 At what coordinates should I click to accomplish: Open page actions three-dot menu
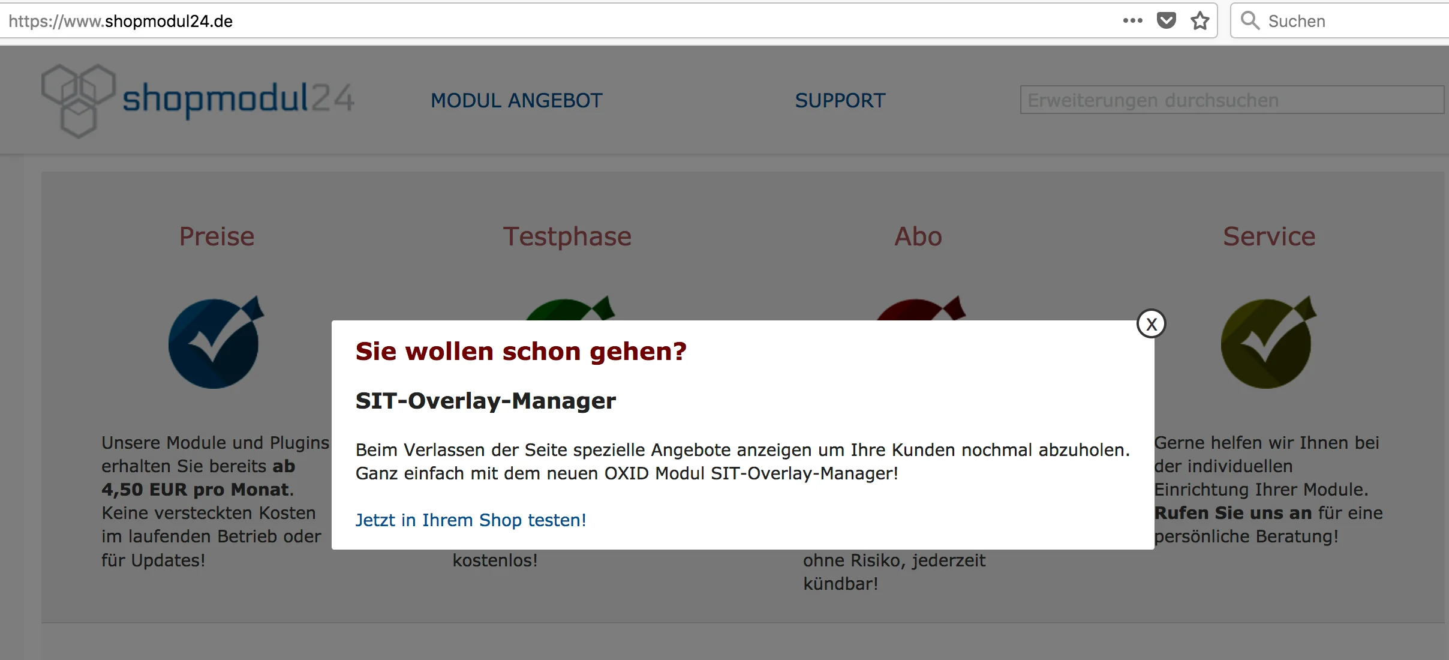pyautogui.click(x=1132, y=21)
